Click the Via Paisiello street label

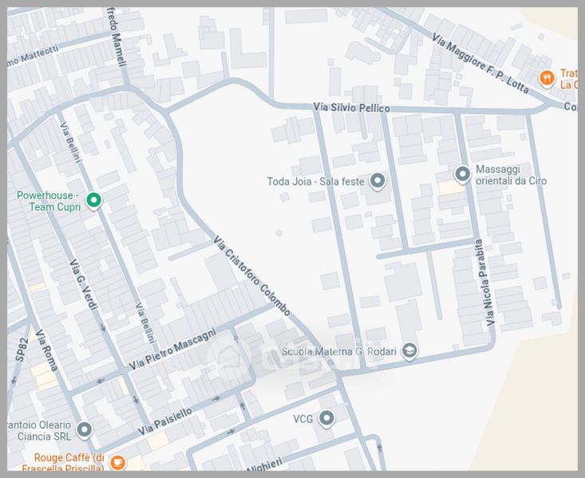pos(164,421)
